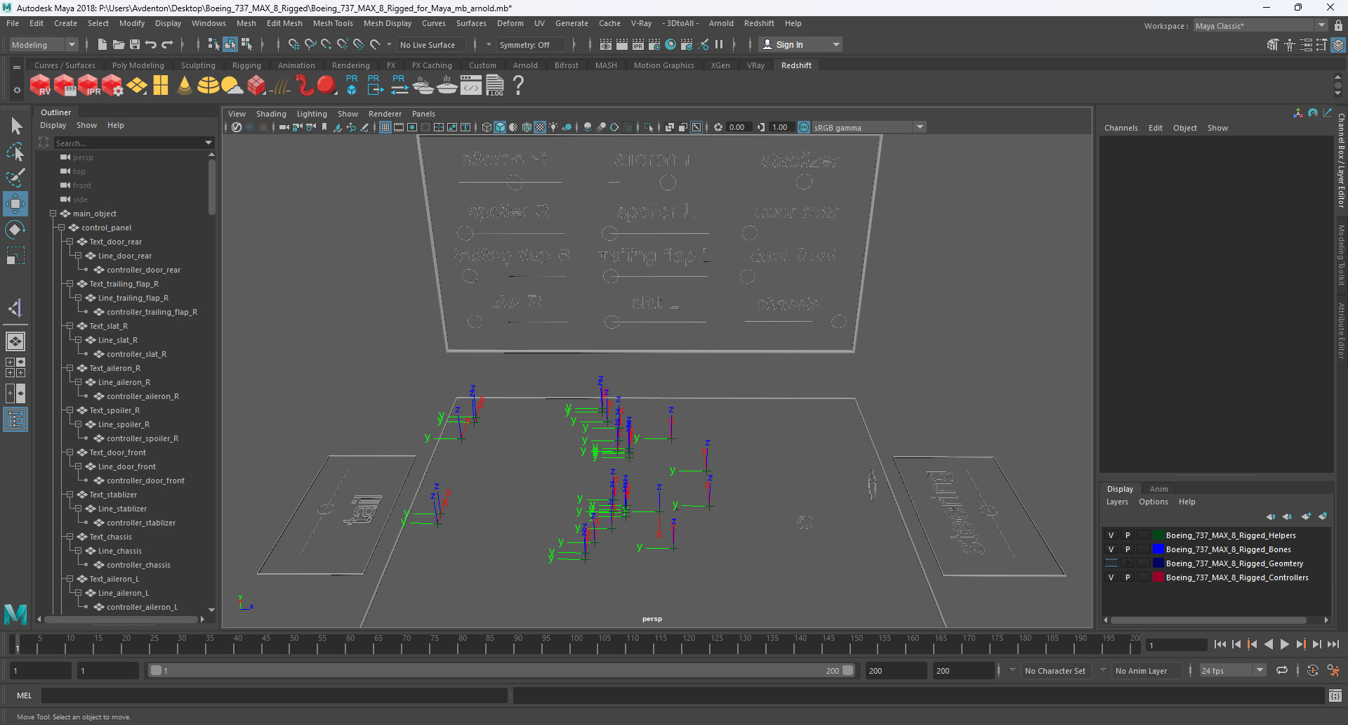Viewport: 1348px width, 725px height.
Task: Open Outliner search filter dropdown arrow
Action: [x=209, y=143]
